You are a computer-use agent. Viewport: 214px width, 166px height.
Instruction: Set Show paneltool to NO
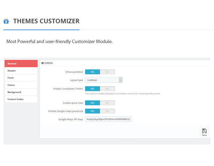click(x=107, y=72)
